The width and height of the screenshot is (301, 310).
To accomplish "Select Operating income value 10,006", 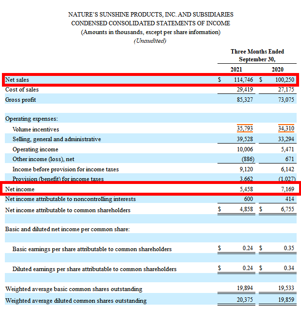I will tap(245, 149).
